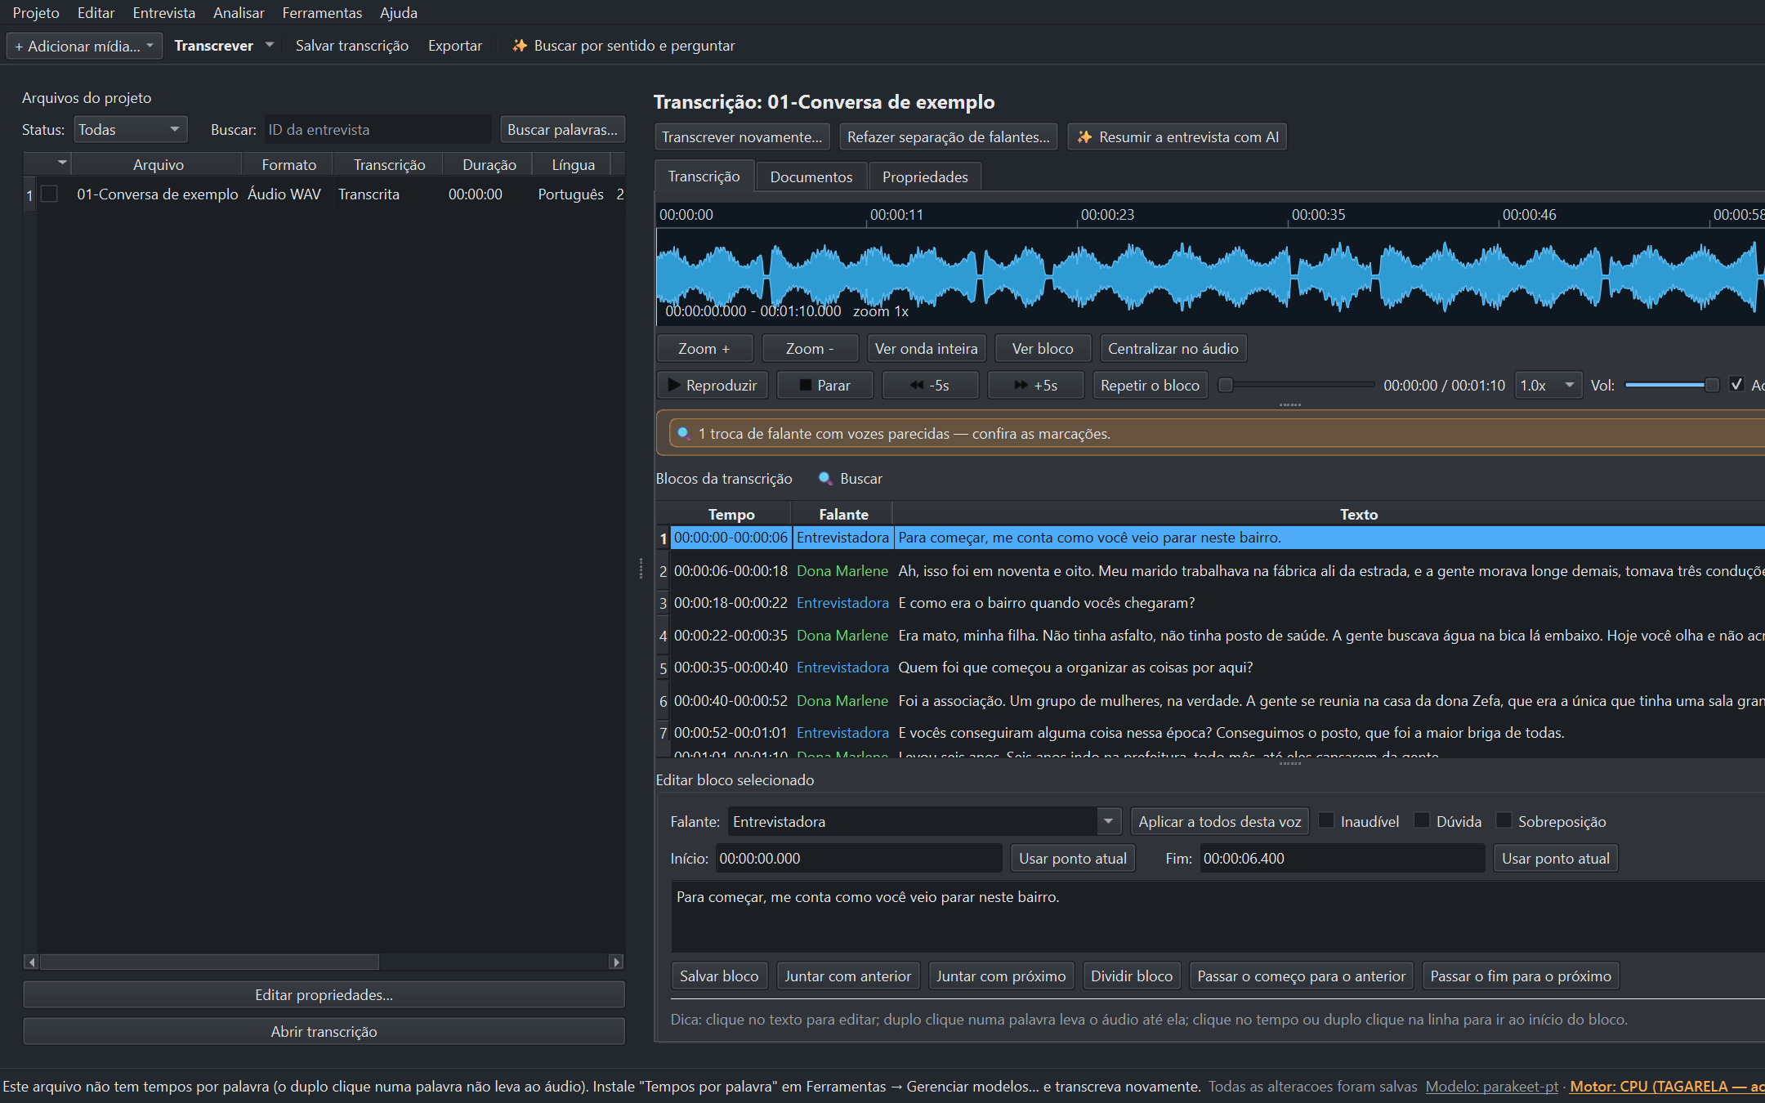Click the Reproduzir play button

coord(712,385)
